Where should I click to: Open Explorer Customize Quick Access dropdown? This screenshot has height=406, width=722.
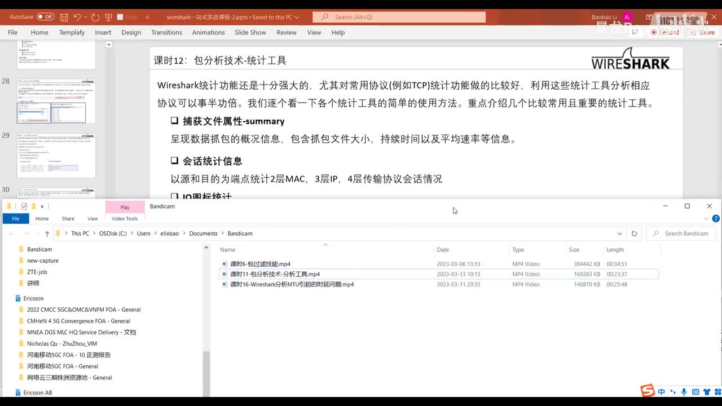[42, 206]
